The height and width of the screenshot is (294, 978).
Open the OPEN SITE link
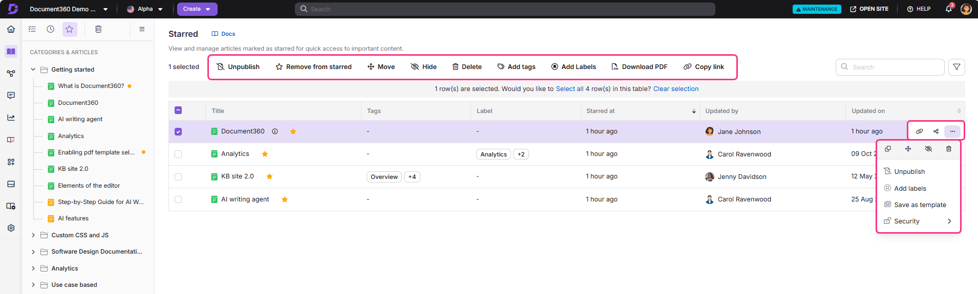869,9
